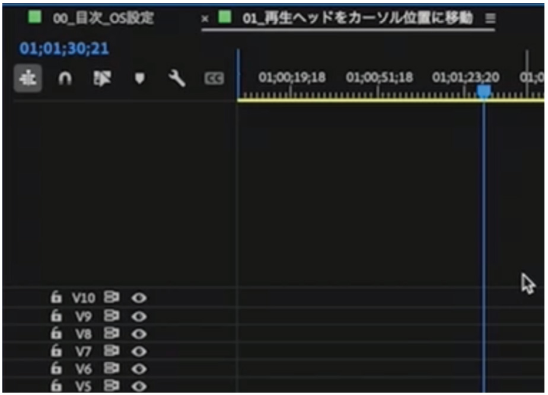Select 01_再生ヘッドをカーソル位置に移動 tab
Image resolution: width=548 pixels, height=395 pixels.
pyautogui.click(x=357, y=18)
